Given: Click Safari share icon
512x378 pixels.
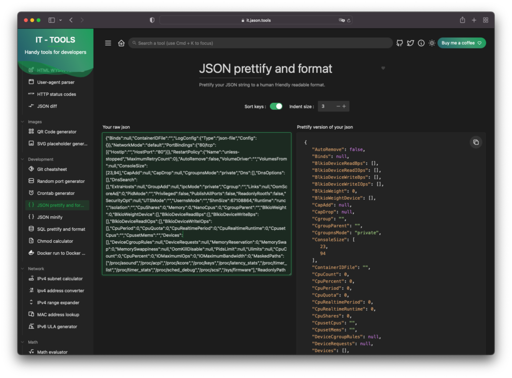Looking at the screenshot, I should click(x=462, y=20).
